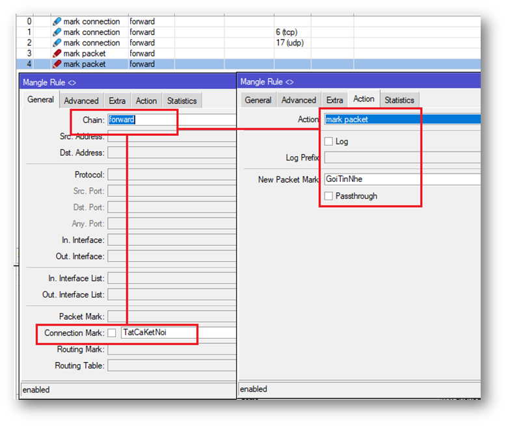Select rule number 3 in the table
This screenshot has width=508, height=427.
click(x=29, y=53)
